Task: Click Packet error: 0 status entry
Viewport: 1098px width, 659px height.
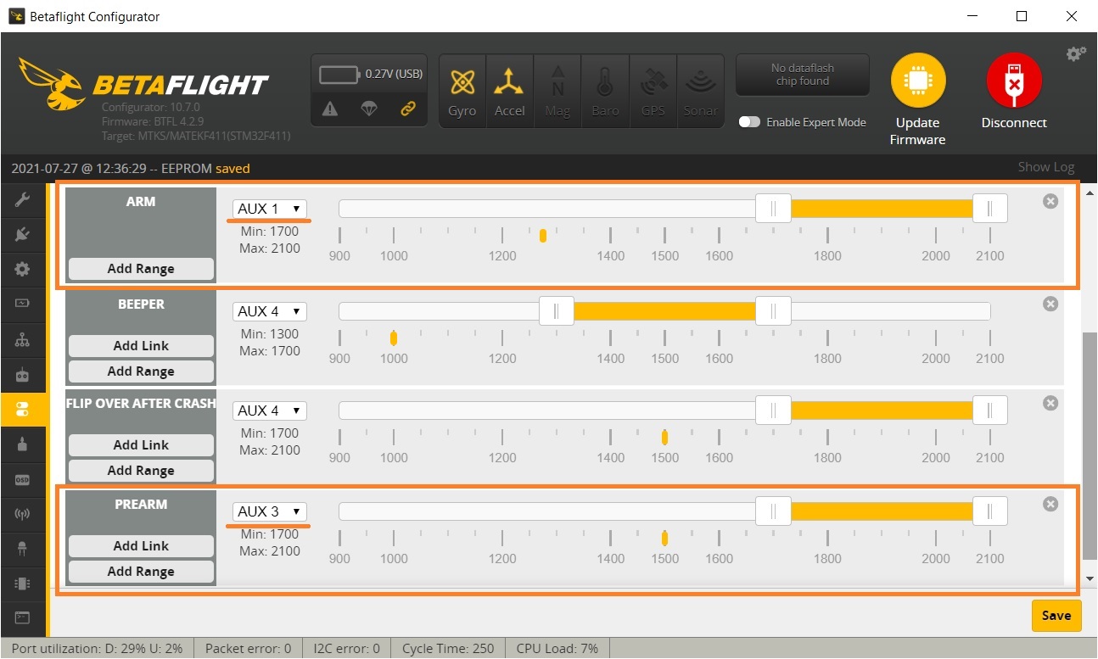Action: coord(248,649)
